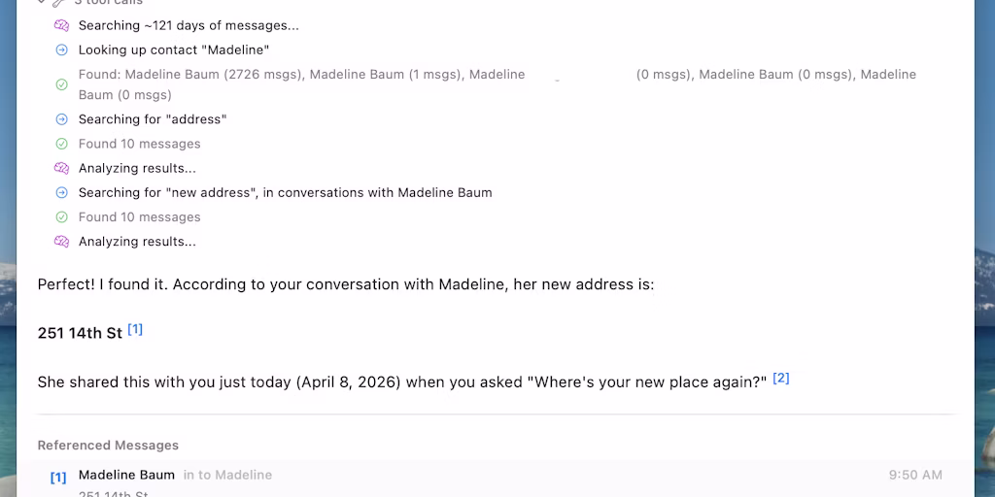Collapse the tool calls list chevron
The width and height of the screenshot is (995, 497).
[x=42, y=3]
